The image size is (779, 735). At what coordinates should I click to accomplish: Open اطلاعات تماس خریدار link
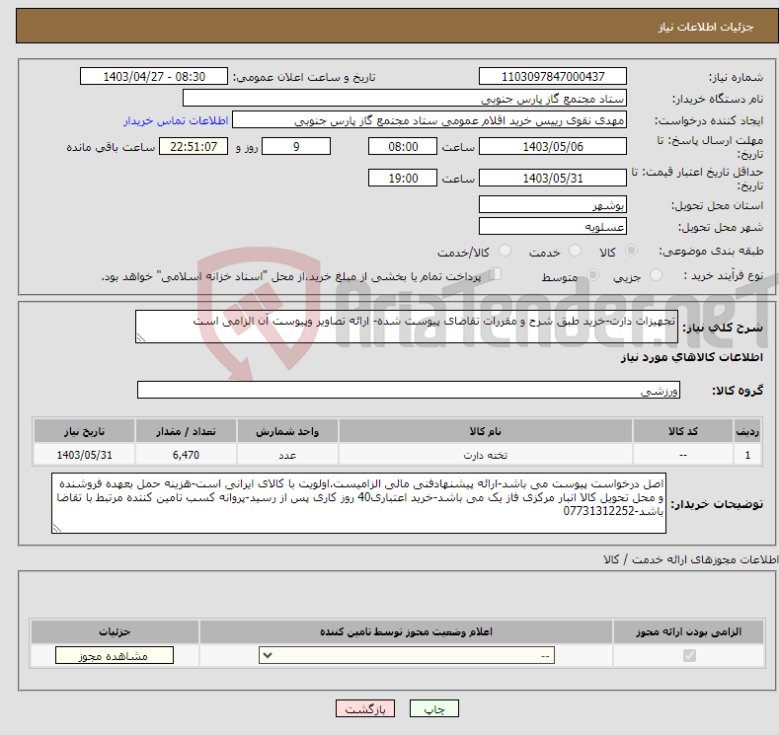176,120
